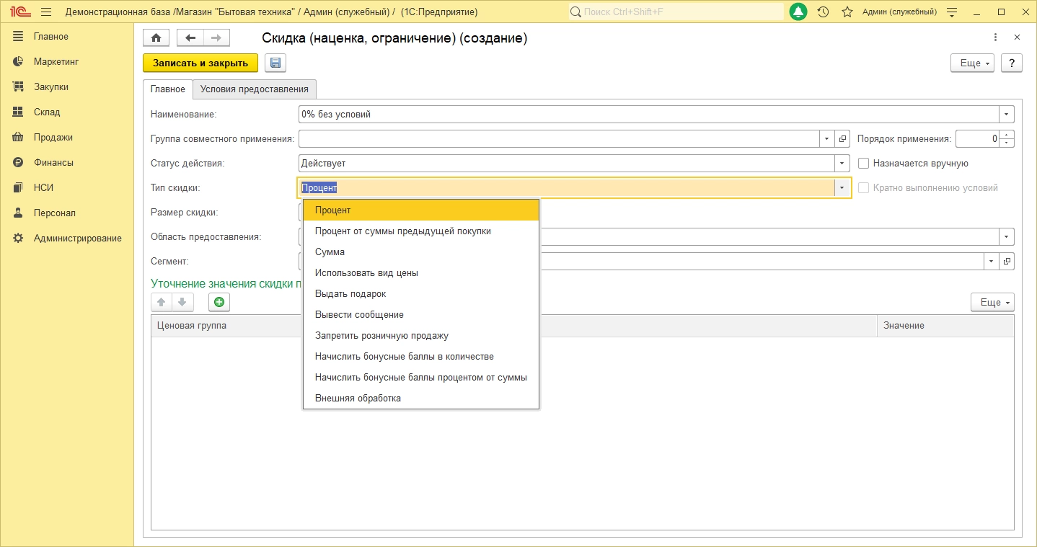Open the history clock icon
1037x547 pixels.
tap(823, 12)
